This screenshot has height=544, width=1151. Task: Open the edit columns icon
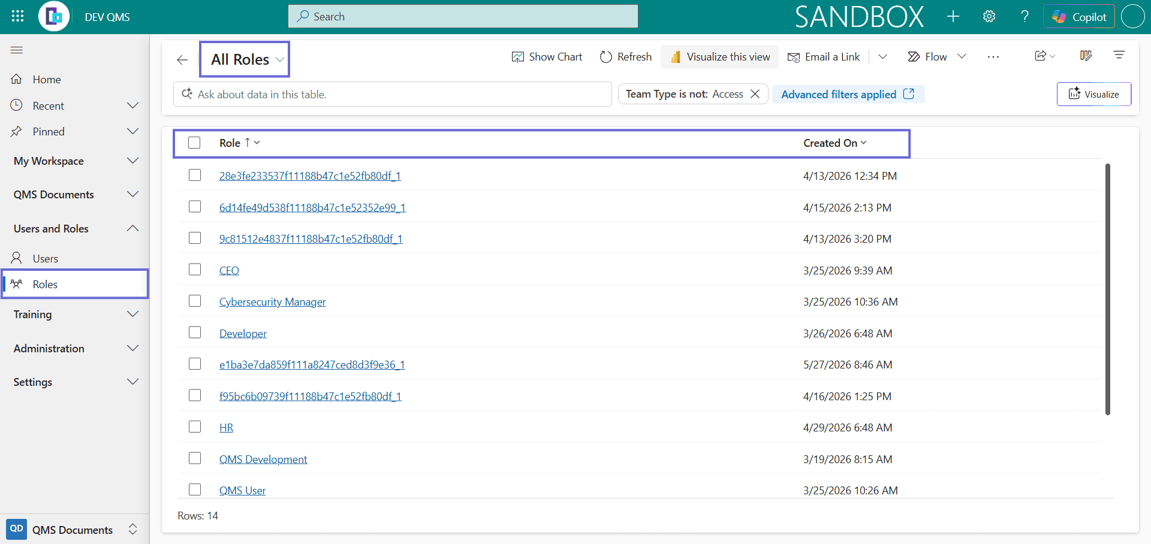pyautogui.click(x=1086, y=56)
